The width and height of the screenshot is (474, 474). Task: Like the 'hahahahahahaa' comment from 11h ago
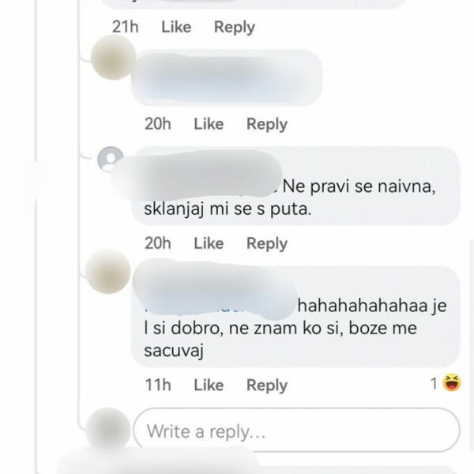[209, 385]
